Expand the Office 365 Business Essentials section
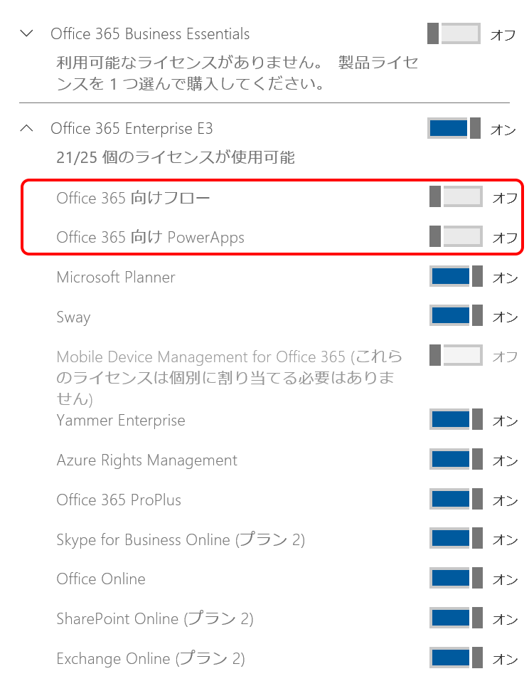The height and width of the screenshot is (691, 529). (x=27, y=33)
